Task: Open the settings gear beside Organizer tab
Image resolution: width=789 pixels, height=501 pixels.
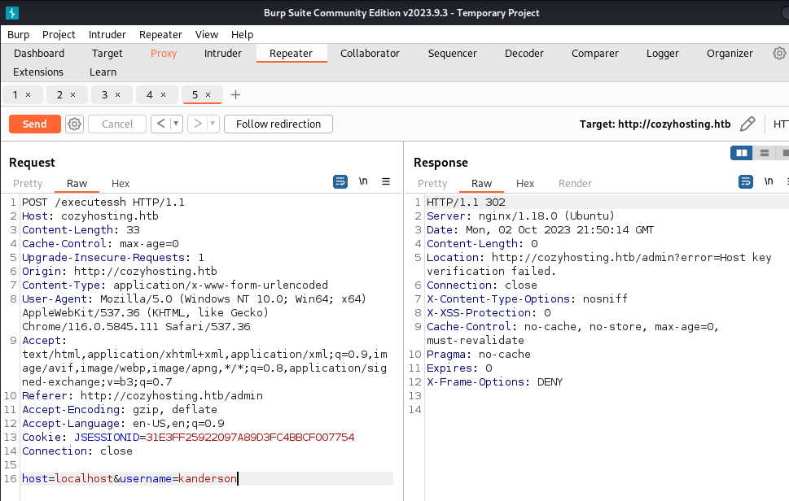Action: coord(779,53)
